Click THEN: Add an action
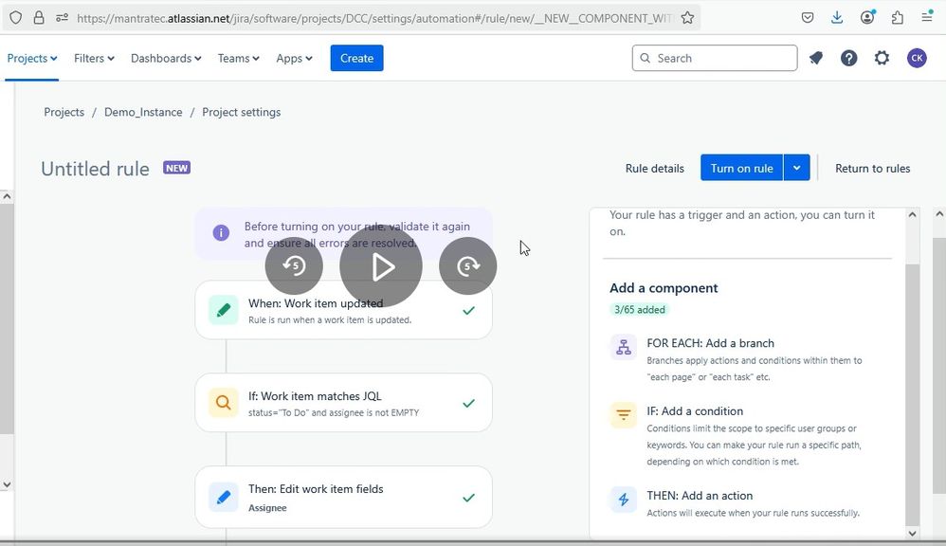Viewport: 946px width, 546px height. 700,496
